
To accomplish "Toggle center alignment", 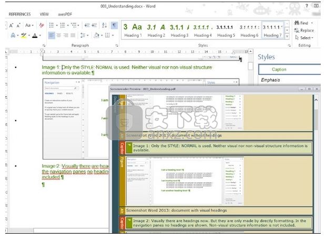I will (x=59, y=35).
